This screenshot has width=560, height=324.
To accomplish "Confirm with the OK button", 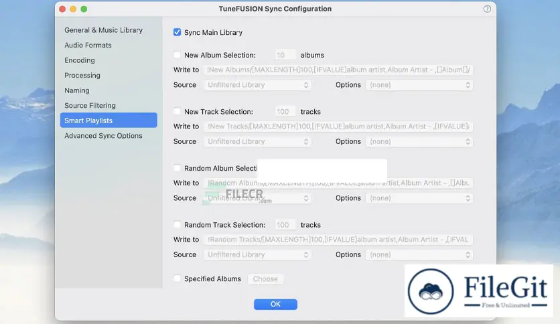I will click(x=275, y=304).
